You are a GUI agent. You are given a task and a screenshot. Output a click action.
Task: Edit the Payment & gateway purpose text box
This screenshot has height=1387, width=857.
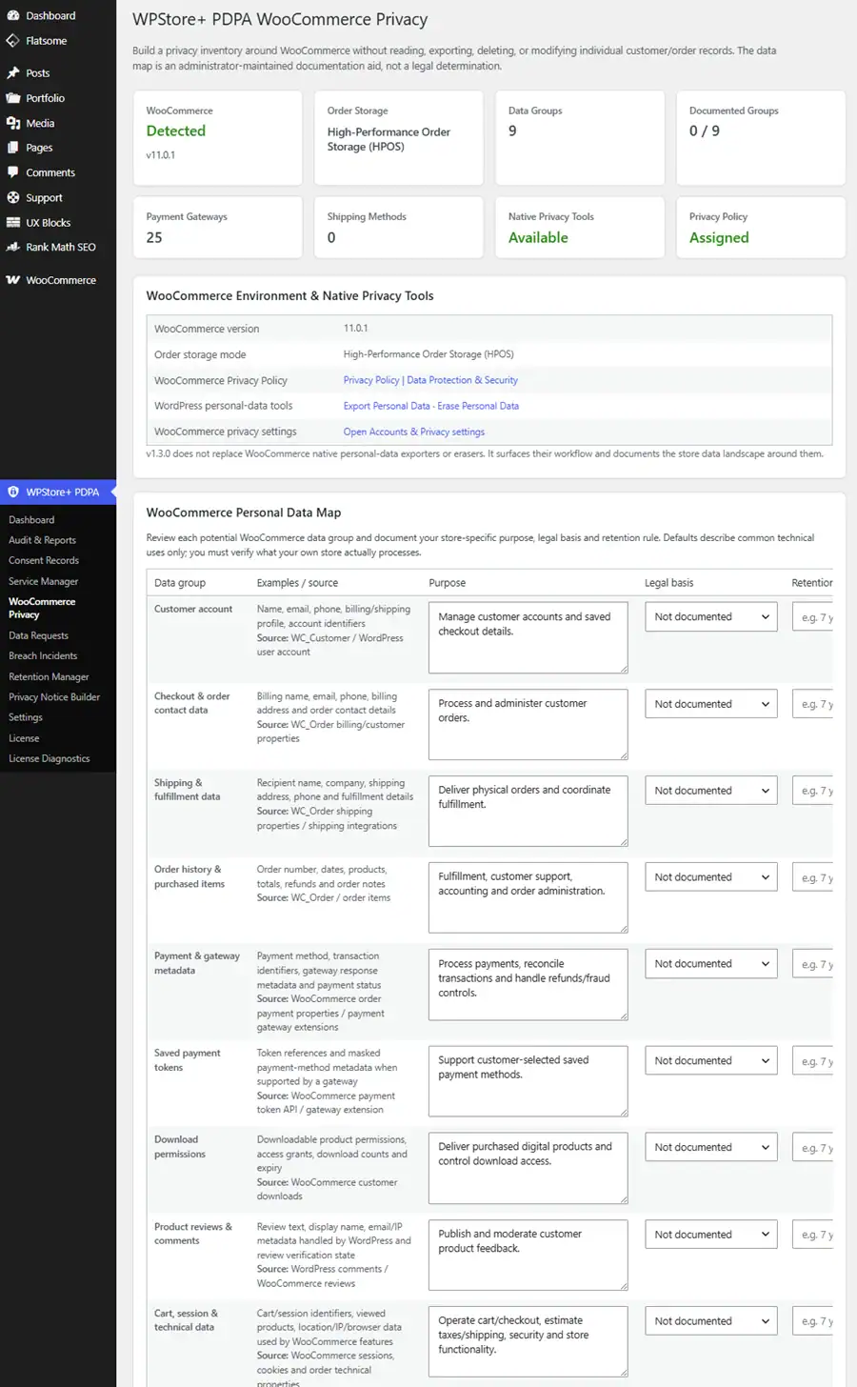point(528,984)
